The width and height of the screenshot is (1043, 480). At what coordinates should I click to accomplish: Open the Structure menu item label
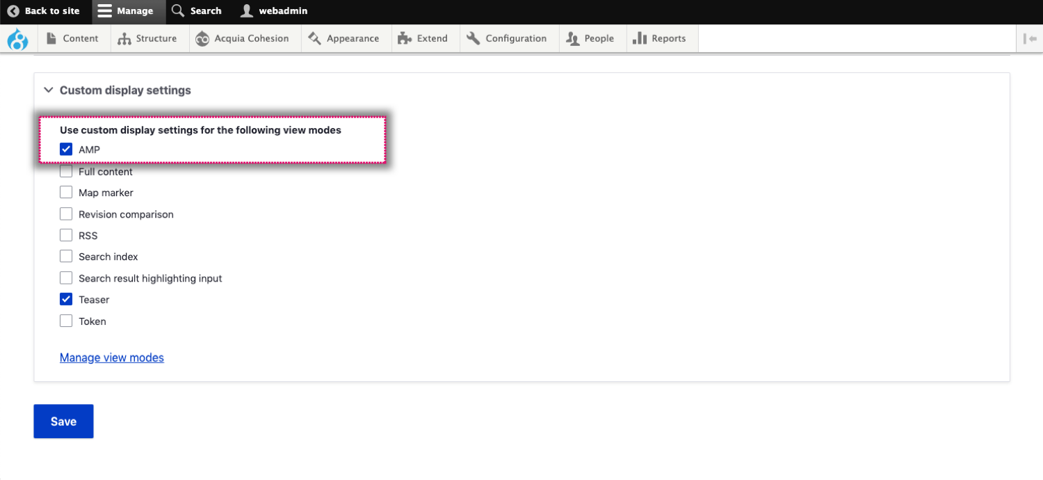[x=156, y=39]
